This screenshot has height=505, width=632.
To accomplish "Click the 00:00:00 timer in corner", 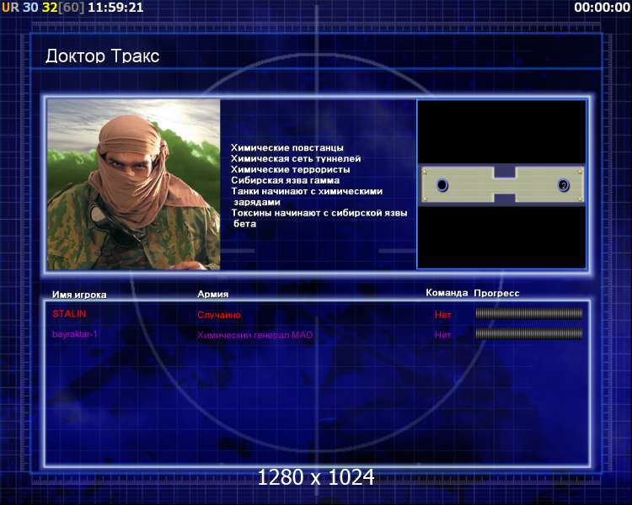I will coord(603,8).
